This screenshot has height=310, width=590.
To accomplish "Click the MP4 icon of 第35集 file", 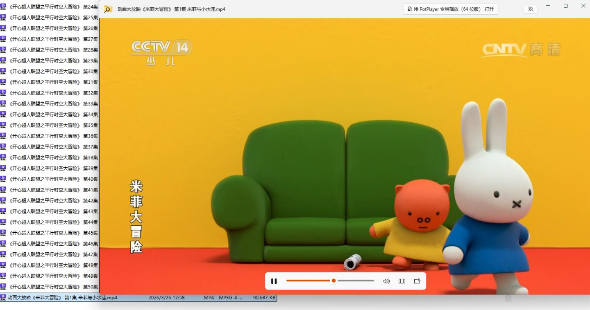I will tap(3, 125).
